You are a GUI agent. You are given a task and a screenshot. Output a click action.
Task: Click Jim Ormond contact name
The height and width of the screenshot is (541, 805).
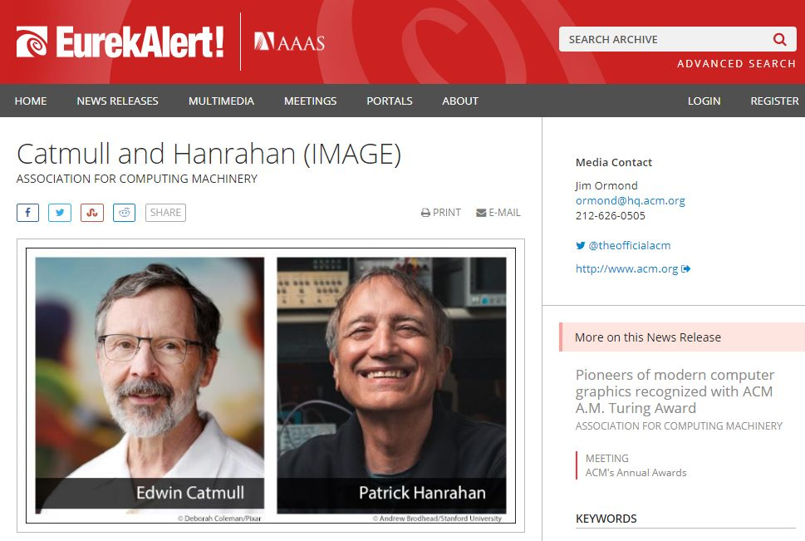(x=606, y=185)
